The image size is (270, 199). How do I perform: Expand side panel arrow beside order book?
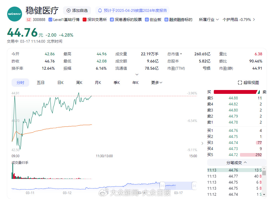(x=202, y=143)
